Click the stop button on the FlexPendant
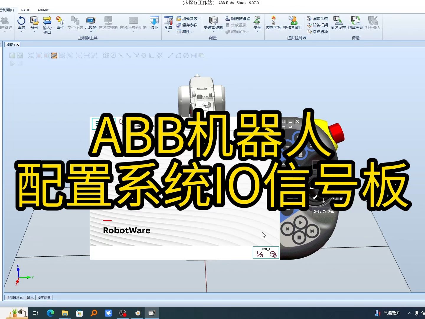 click(299, 237)
